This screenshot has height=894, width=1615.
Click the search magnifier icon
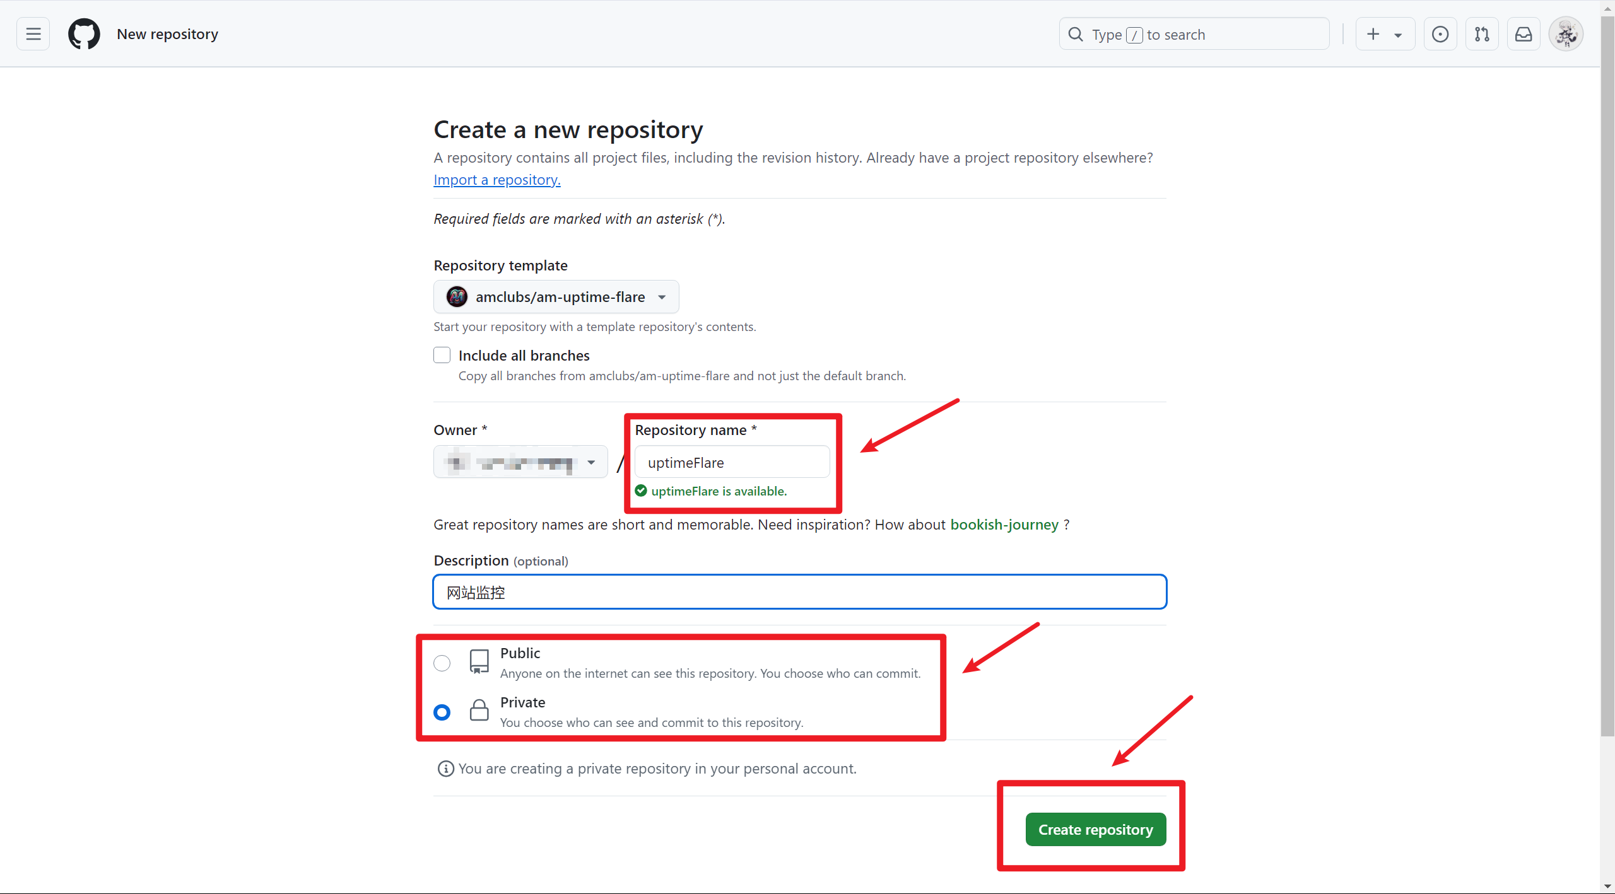pyautogui.click(x=1076, y=34)
